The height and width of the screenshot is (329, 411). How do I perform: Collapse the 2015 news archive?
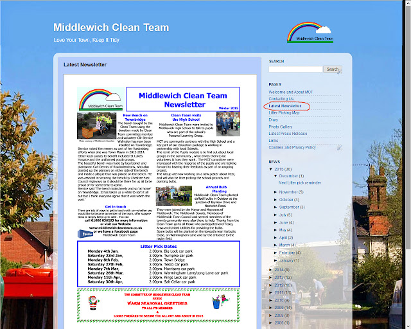(x=271, y=169)
